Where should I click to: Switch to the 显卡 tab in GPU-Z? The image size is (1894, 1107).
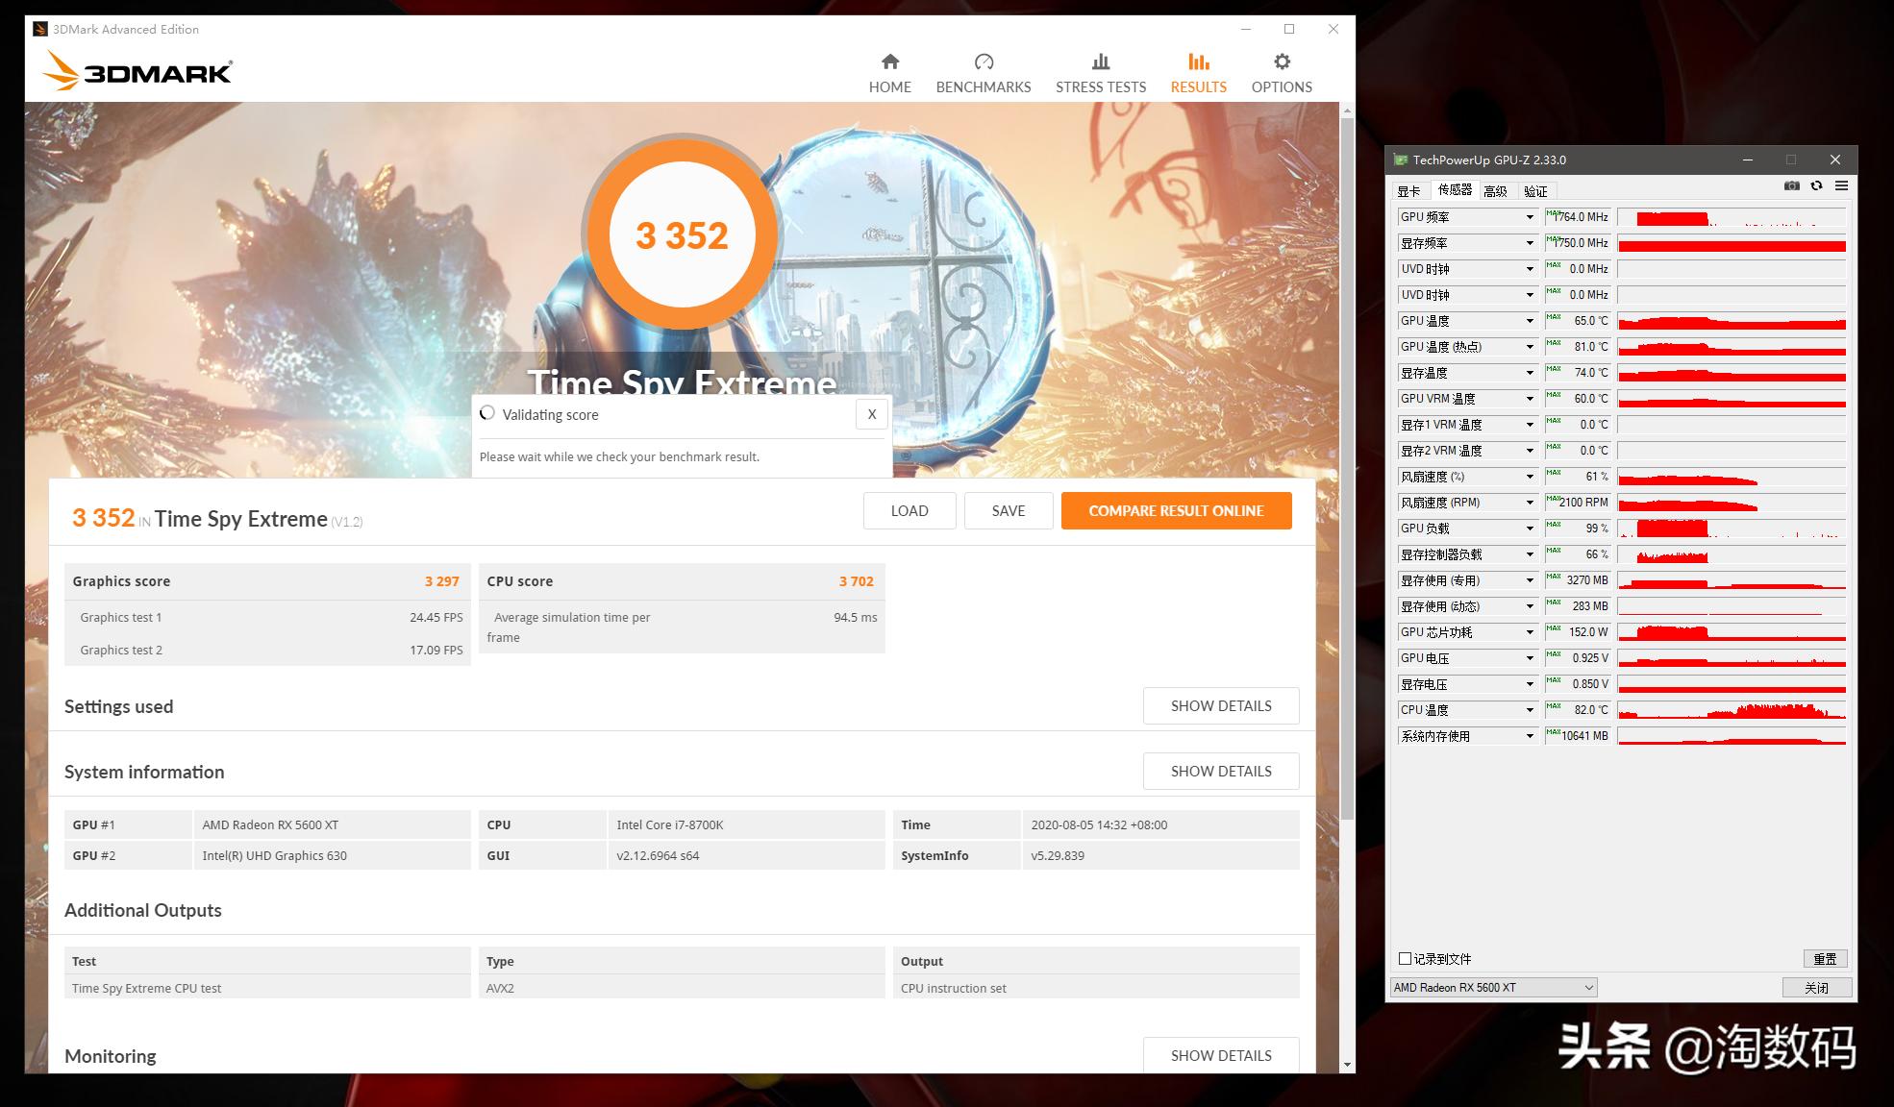(1410, 190)
